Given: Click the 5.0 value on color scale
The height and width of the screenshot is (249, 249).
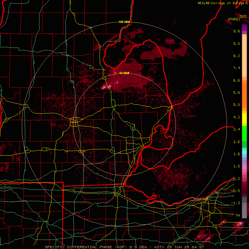Looking at the screenshot, I should point(237,105).
